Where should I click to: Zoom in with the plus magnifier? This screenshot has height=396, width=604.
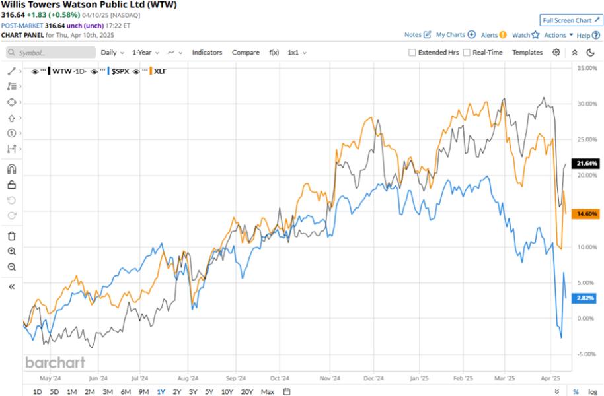[x=11, y=251]
